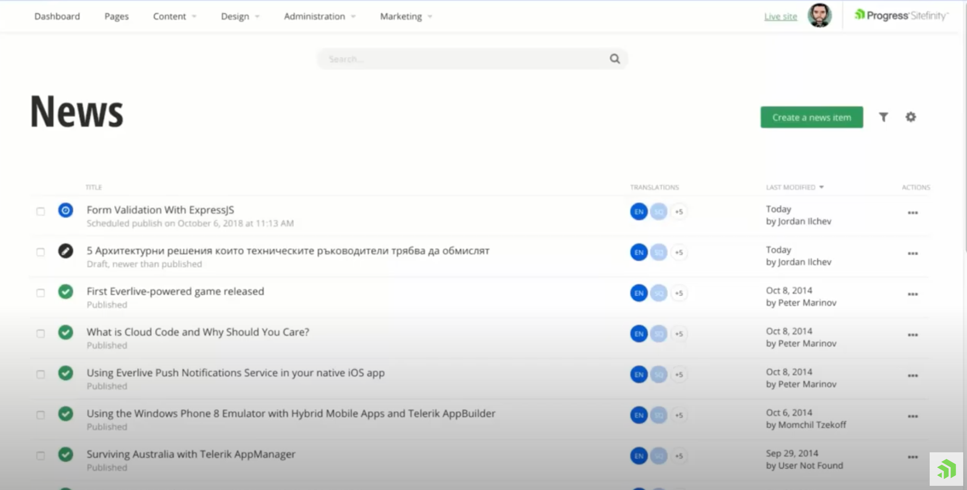The image size is (967, 490).
Task: Click the profile avatar in the top bar
Action: pyautogui.click(x=819, y=16)
